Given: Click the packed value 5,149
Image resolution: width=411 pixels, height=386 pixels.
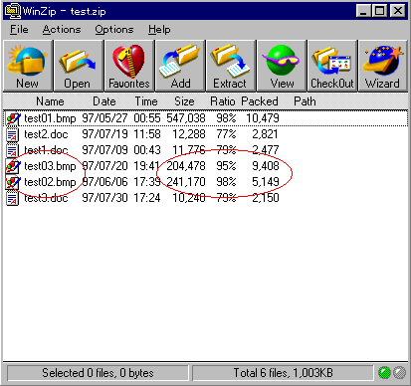Looking at the screenshot, I should (266, 182).
